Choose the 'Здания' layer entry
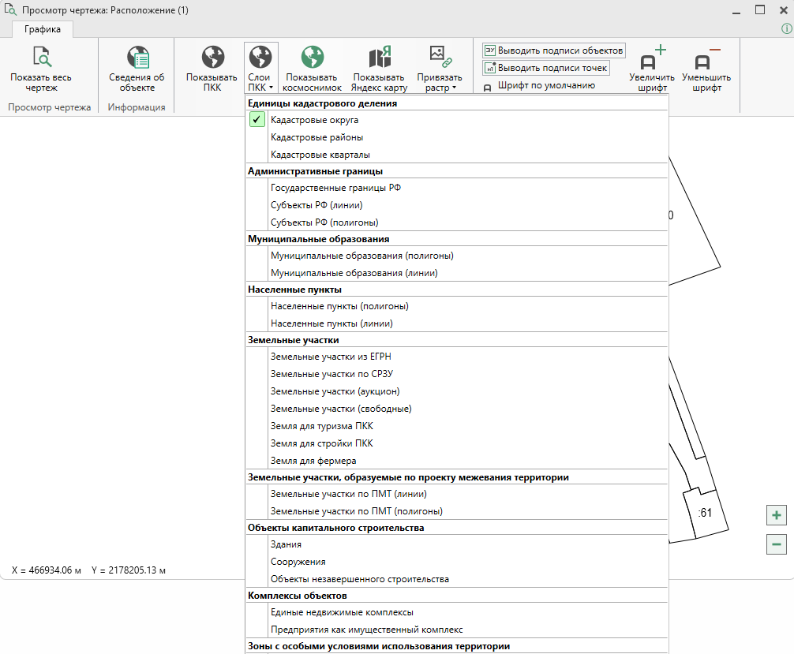794x654 pixels. 286,544
